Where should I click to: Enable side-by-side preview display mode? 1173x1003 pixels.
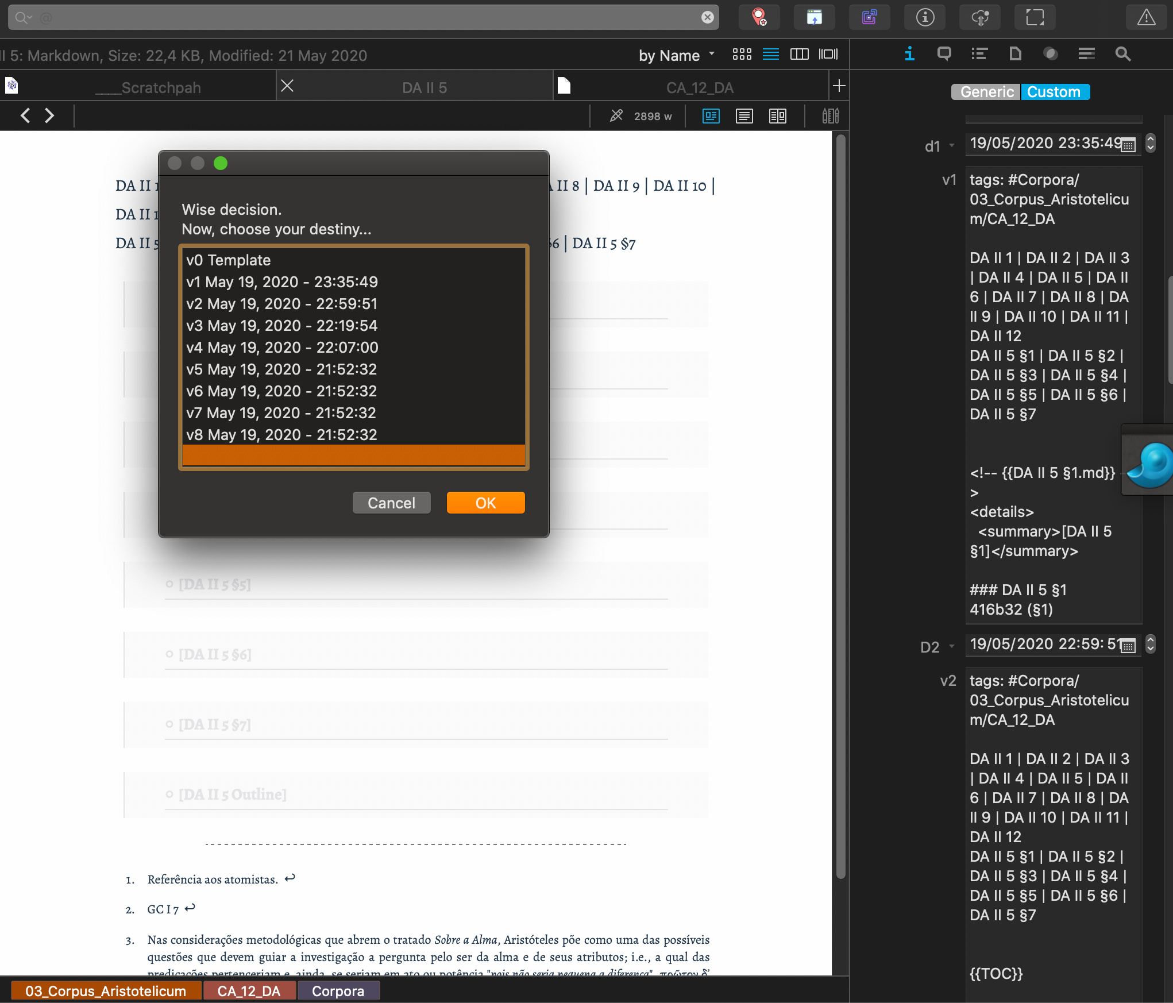click(x=778, y=116)
